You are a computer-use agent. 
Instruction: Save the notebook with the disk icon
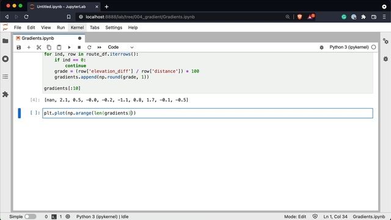click(19, 48)
